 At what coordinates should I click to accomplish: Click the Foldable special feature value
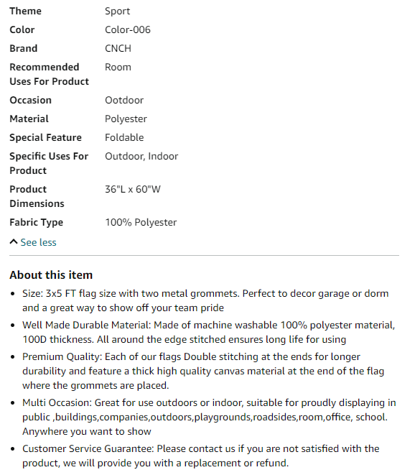point(124,137)
